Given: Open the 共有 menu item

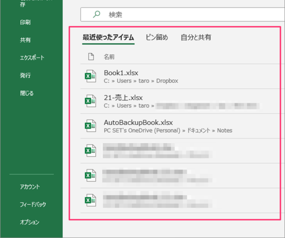Looking at the screenshot, I should (x=25, y=40).
